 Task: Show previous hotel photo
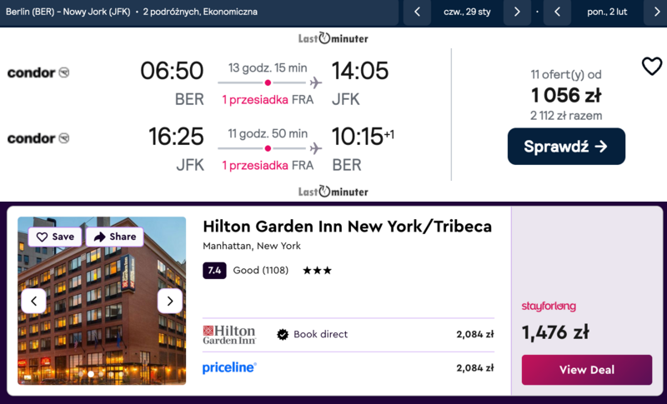click(33, 301)
